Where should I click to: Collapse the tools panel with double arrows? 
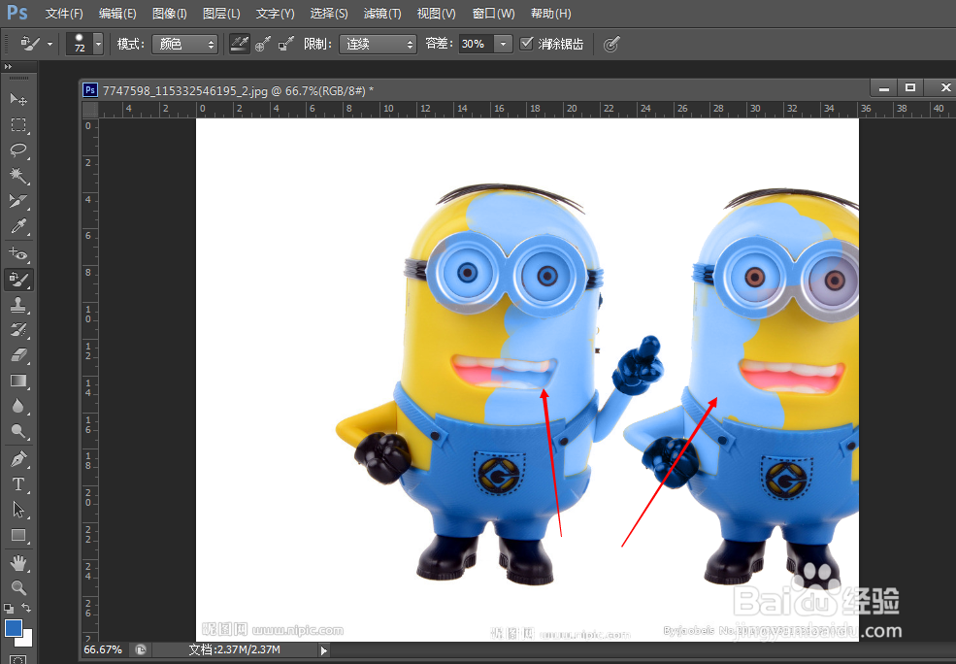click(x=8, y=66)
